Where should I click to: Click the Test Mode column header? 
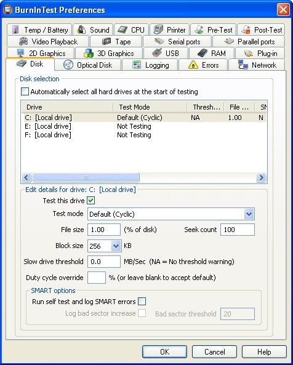click(150, 107)
